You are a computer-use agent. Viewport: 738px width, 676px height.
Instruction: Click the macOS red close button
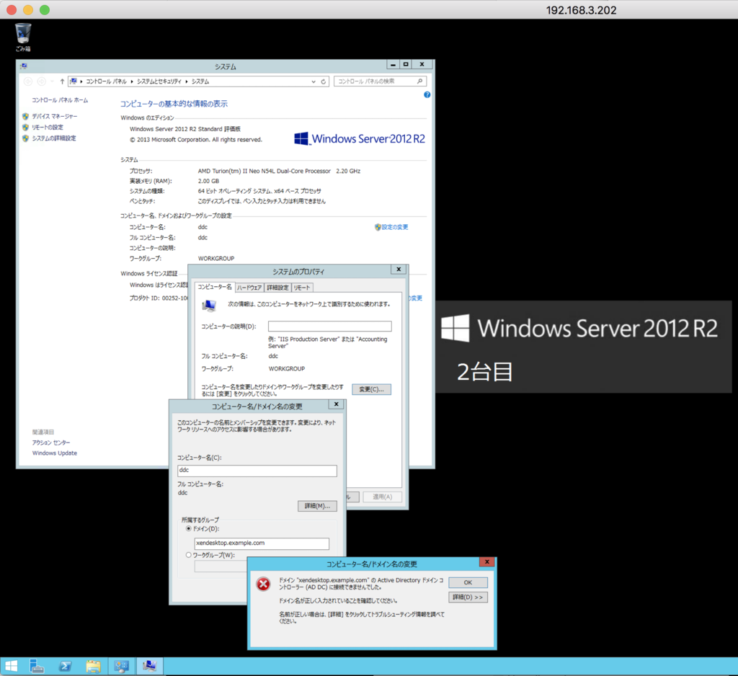[12, 10]
